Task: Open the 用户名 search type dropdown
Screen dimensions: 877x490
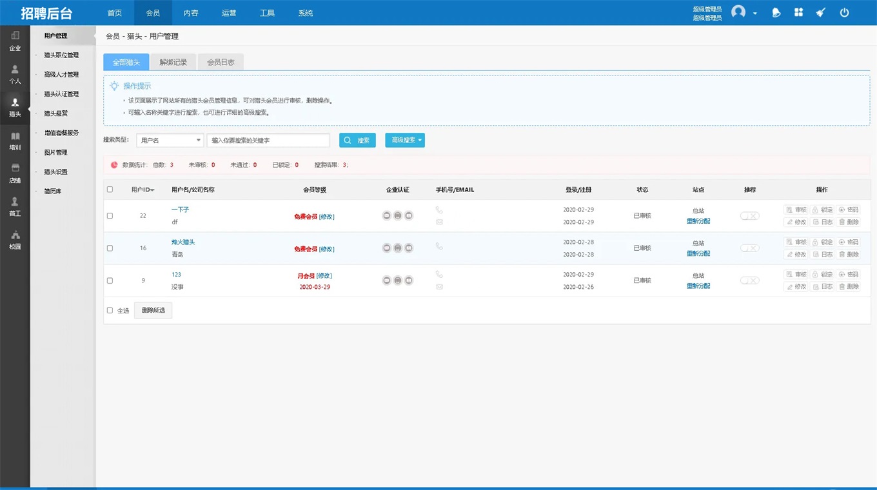Action: 170,140
